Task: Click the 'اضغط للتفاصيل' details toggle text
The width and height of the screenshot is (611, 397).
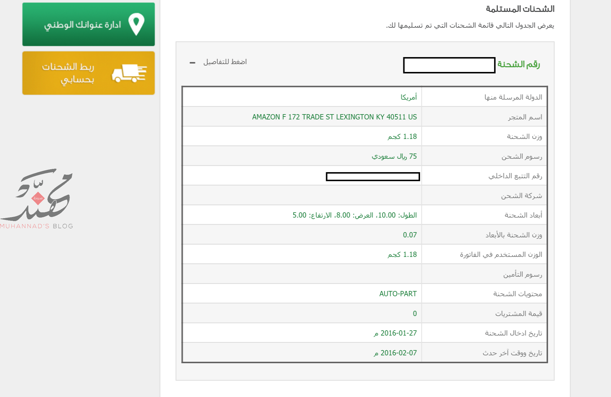Action: pyautogui.click(x=225, y=62)
